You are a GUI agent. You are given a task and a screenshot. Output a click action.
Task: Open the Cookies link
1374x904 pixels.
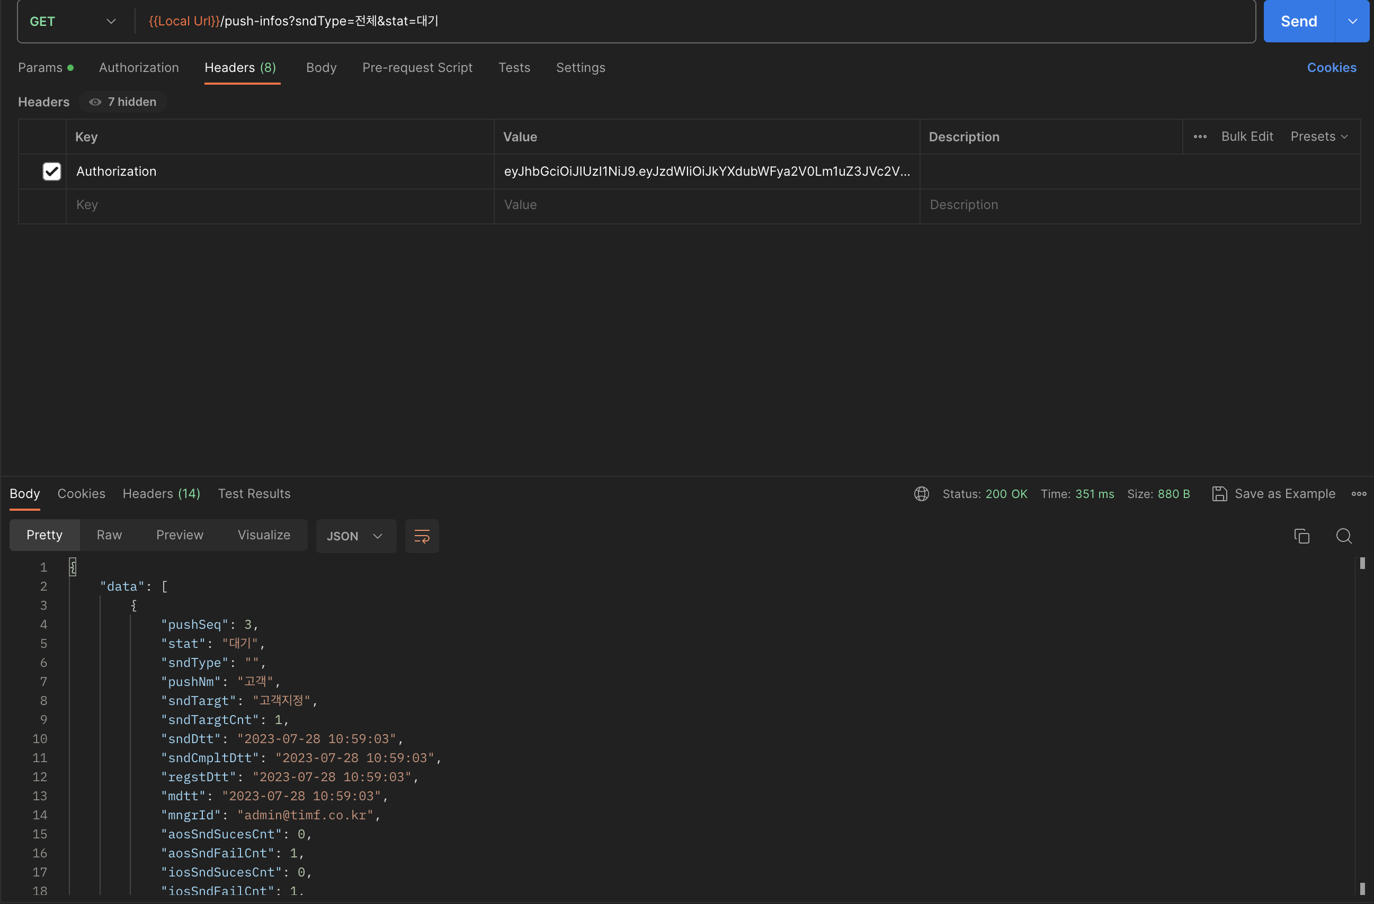click(1331, 68)
